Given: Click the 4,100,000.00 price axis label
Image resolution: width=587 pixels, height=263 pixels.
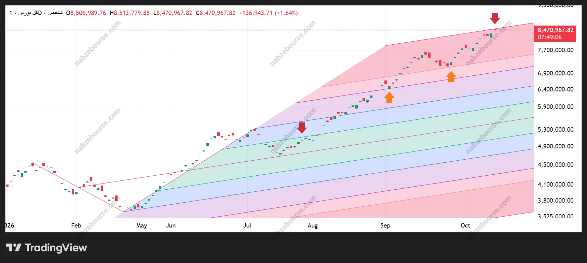Looking at the screenshot, I should [x=556, y=185].
